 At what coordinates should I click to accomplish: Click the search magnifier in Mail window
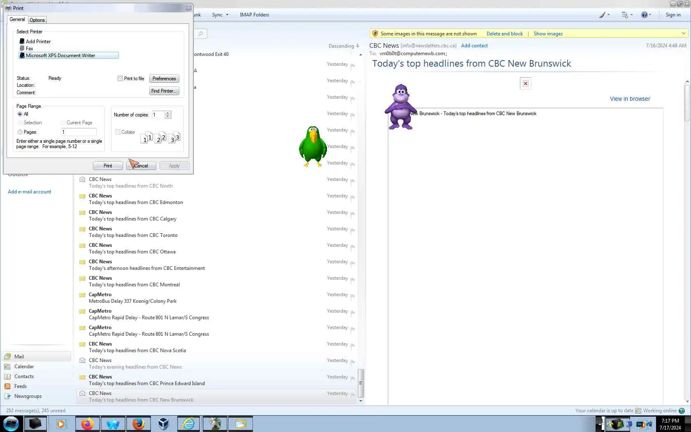click(200, 34)
